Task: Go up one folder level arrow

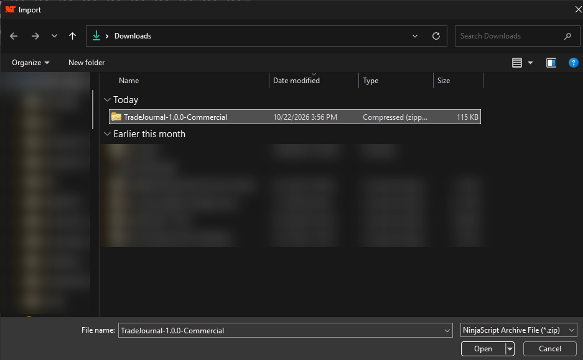Action: pos(73,36)
